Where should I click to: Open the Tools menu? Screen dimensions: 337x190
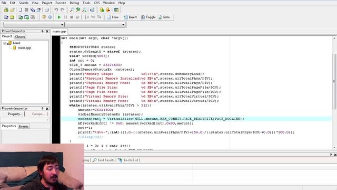pos(86,3)
